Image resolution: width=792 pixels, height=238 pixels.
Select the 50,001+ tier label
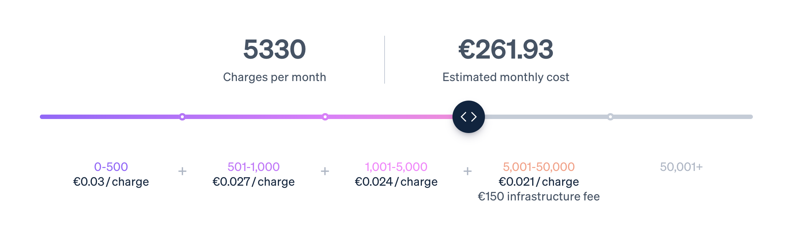coord(681,167)
